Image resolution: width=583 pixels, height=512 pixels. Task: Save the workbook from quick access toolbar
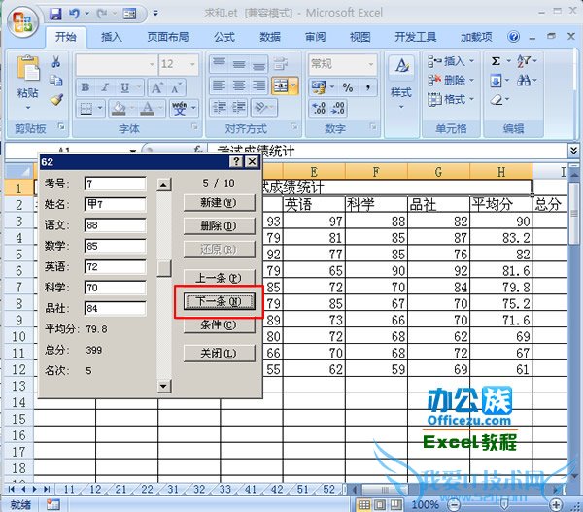pyautogui.click(x=55, y=15)
